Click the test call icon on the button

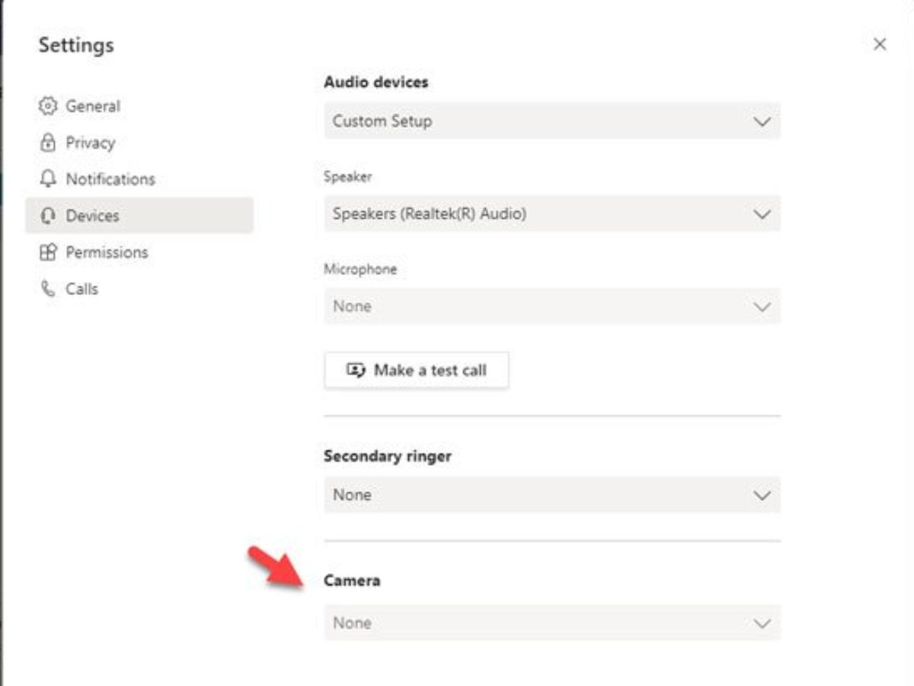click(x=356, y=370)
